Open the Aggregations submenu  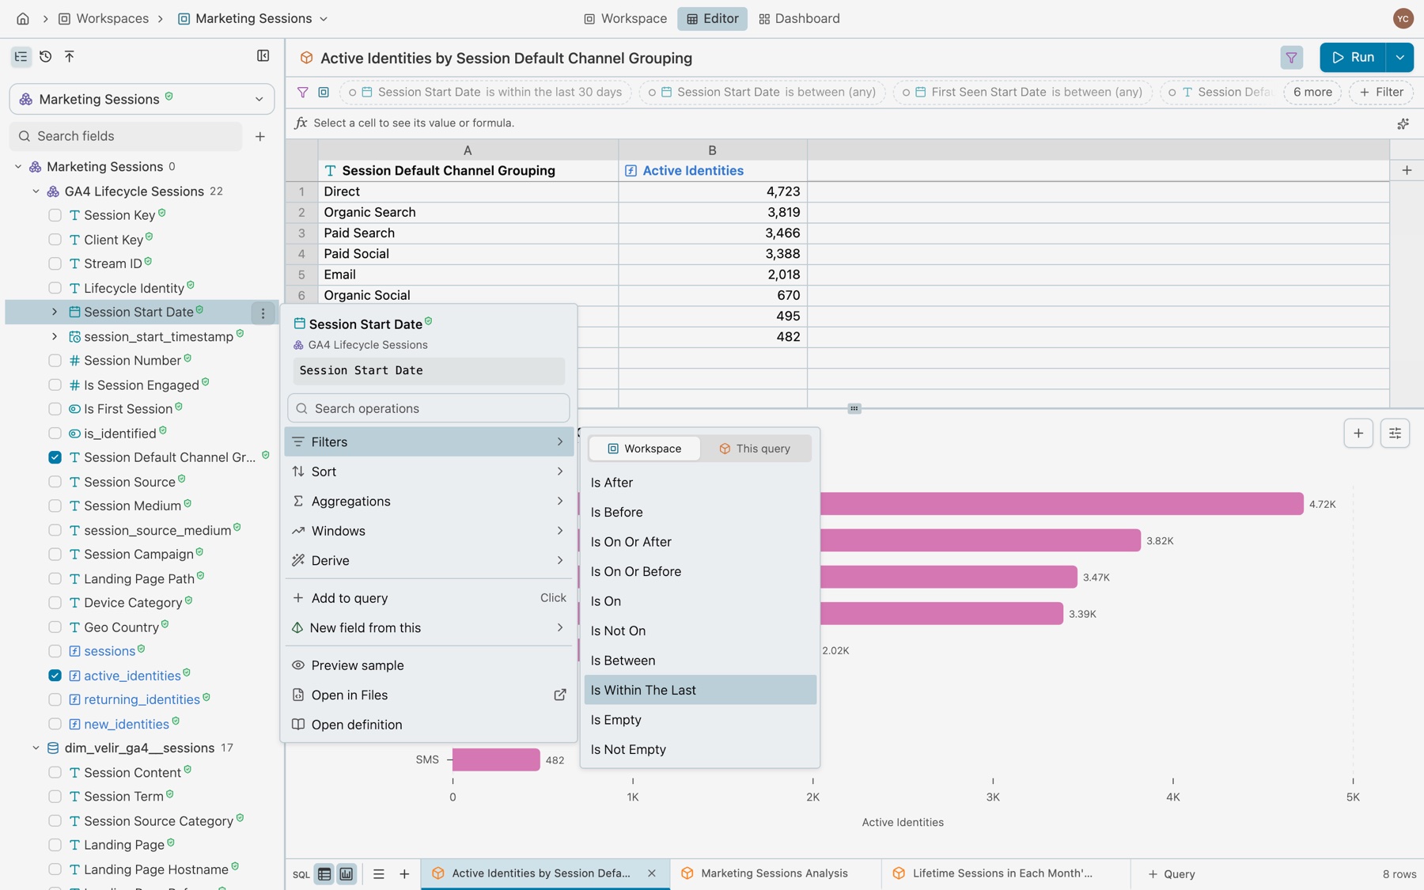pos(429,501)
